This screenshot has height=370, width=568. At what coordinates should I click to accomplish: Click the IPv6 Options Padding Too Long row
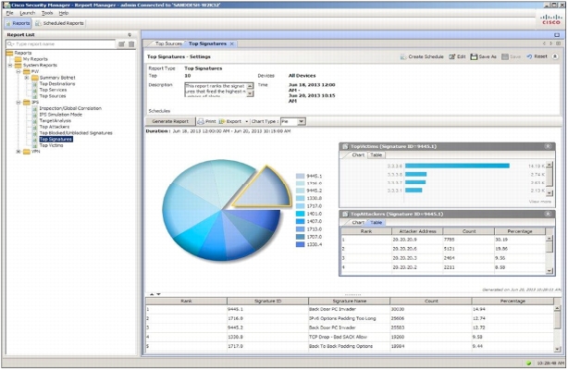(x=350, y=318)
